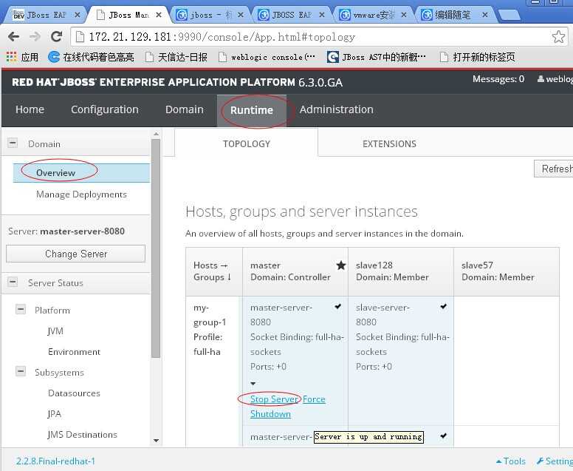Open the Domain top menu
573x471 pixels.
pyautogui.click(x=185, y=109)
